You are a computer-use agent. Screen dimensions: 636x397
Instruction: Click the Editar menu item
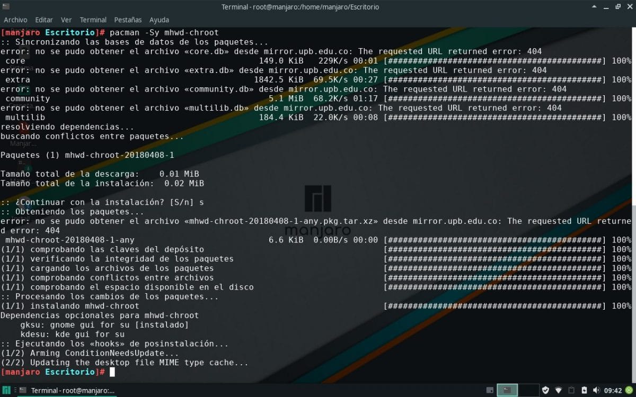coord(43,20)
